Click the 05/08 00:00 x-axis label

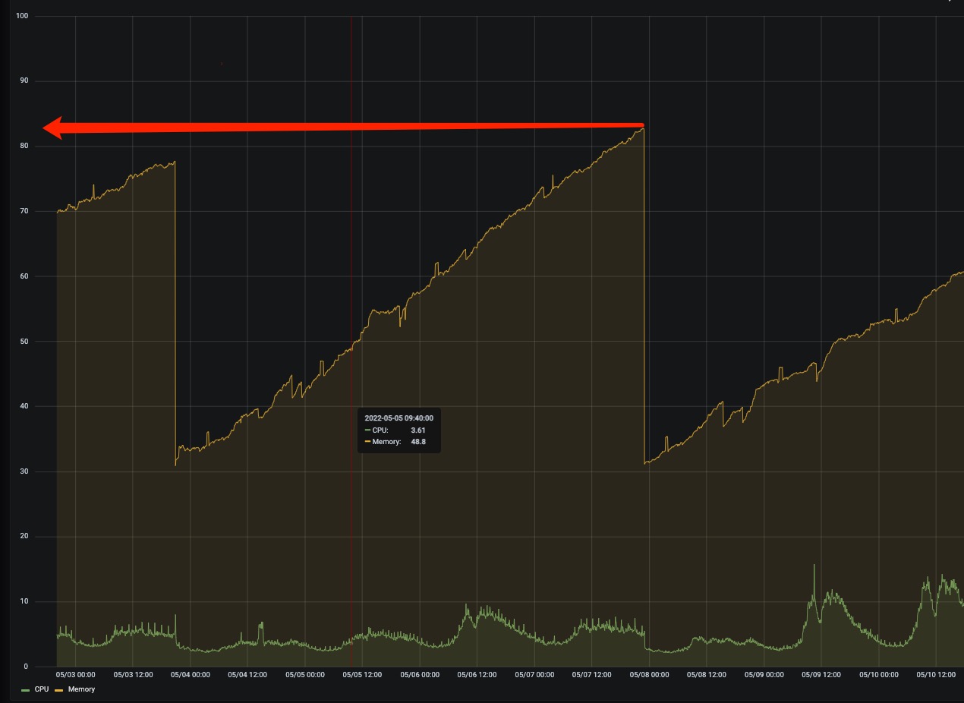click(649, 674)
